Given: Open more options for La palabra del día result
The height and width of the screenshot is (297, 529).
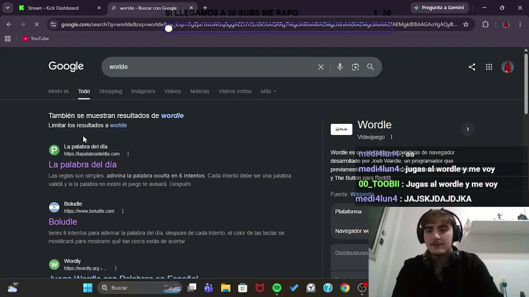Looking at the screenshot, I should (x=128, y=154).
